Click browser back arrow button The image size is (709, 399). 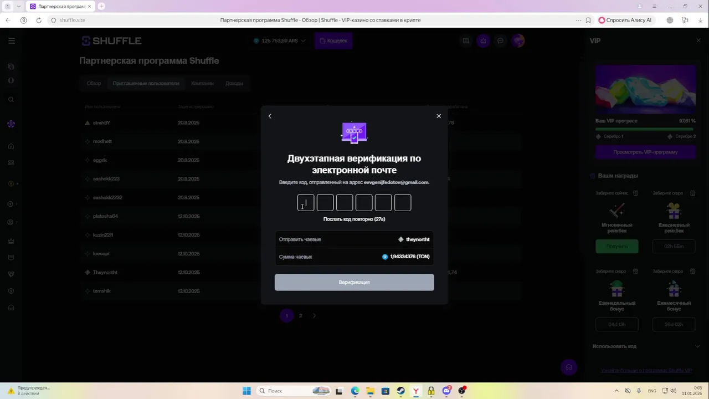(8, 20)
